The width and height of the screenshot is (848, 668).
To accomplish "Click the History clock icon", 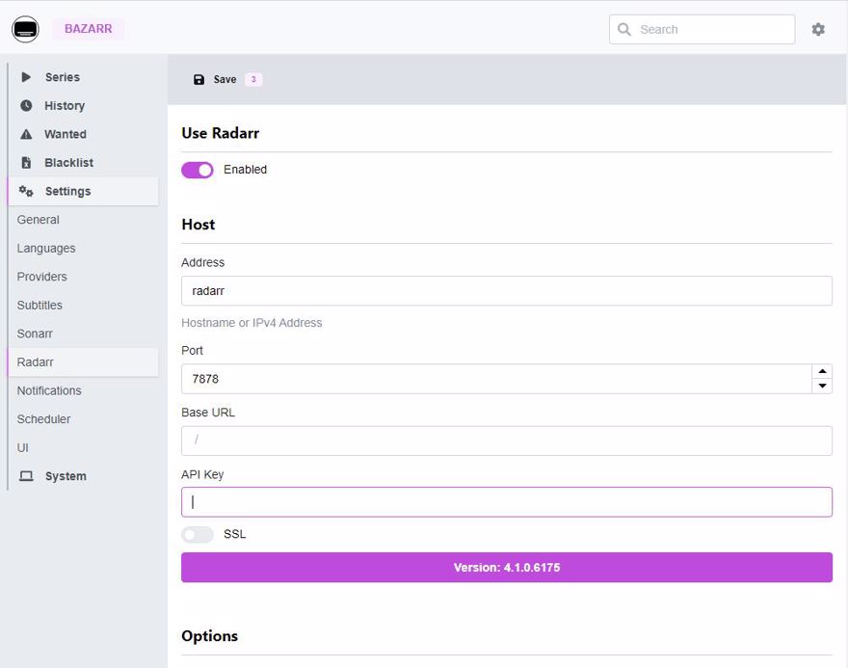I will [26, 105].
